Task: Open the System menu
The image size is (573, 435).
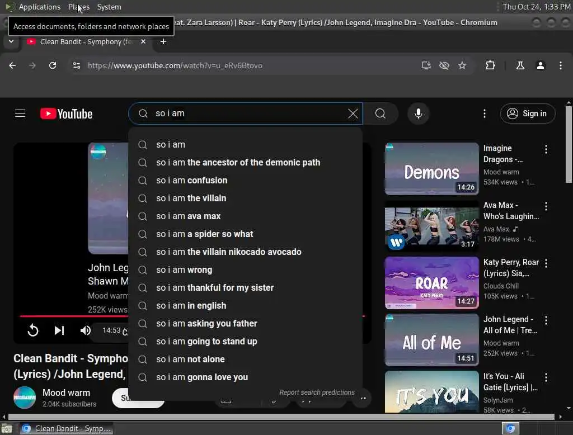Action: (x=109, y=7)
